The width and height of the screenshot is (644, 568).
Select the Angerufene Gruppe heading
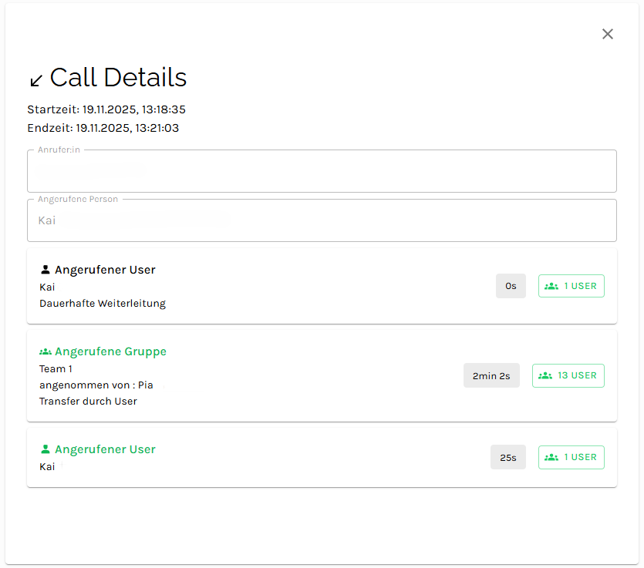pos(110,351)
